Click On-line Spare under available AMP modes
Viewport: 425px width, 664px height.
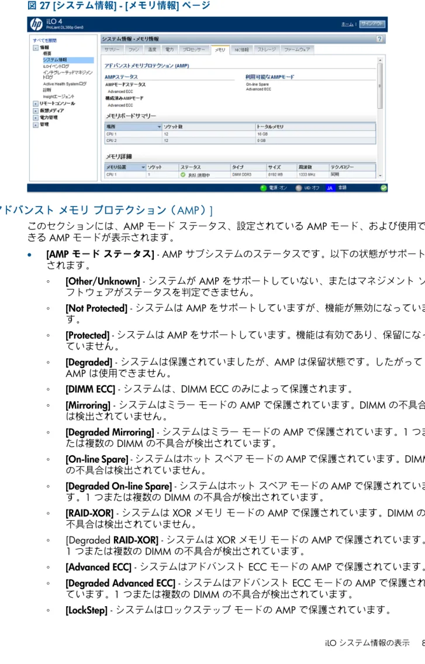257,84
